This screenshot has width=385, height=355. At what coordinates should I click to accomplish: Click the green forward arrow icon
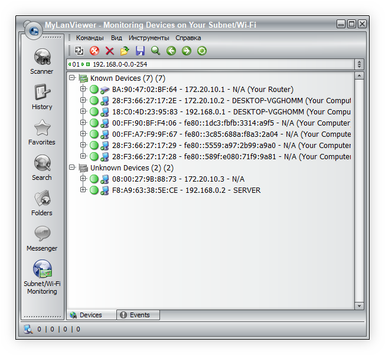tap(187, 51)
